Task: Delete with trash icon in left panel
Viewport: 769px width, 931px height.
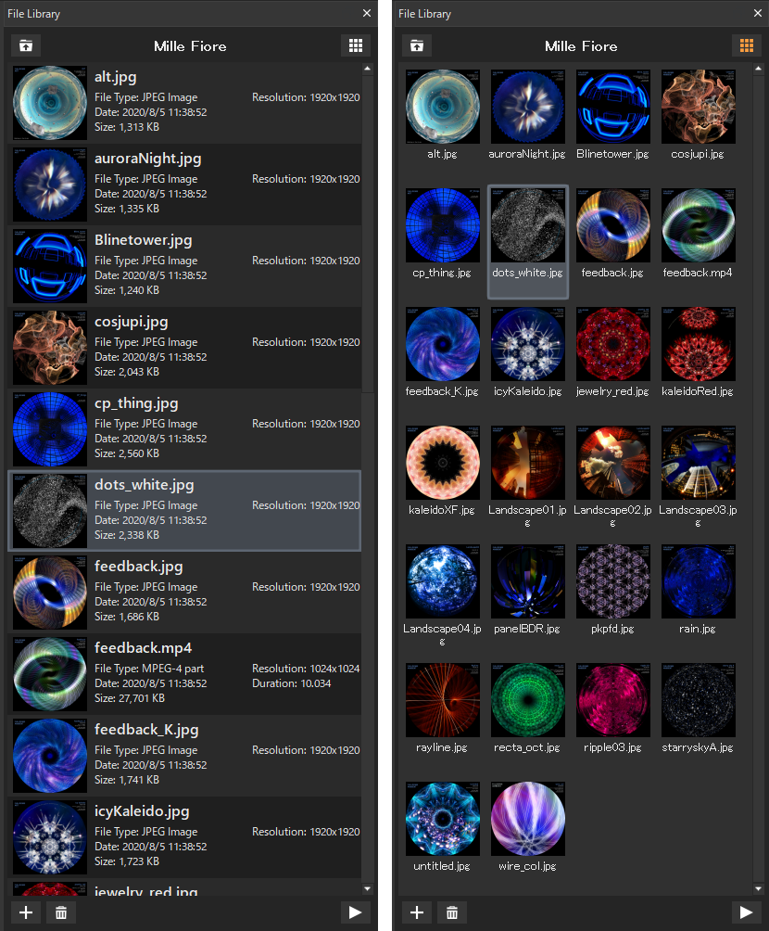Action: coord(61,912)
